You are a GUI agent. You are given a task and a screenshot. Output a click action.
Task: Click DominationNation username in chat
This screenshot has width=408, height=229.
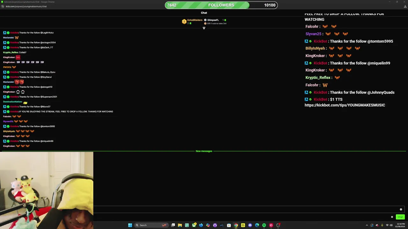click(12, 102)
